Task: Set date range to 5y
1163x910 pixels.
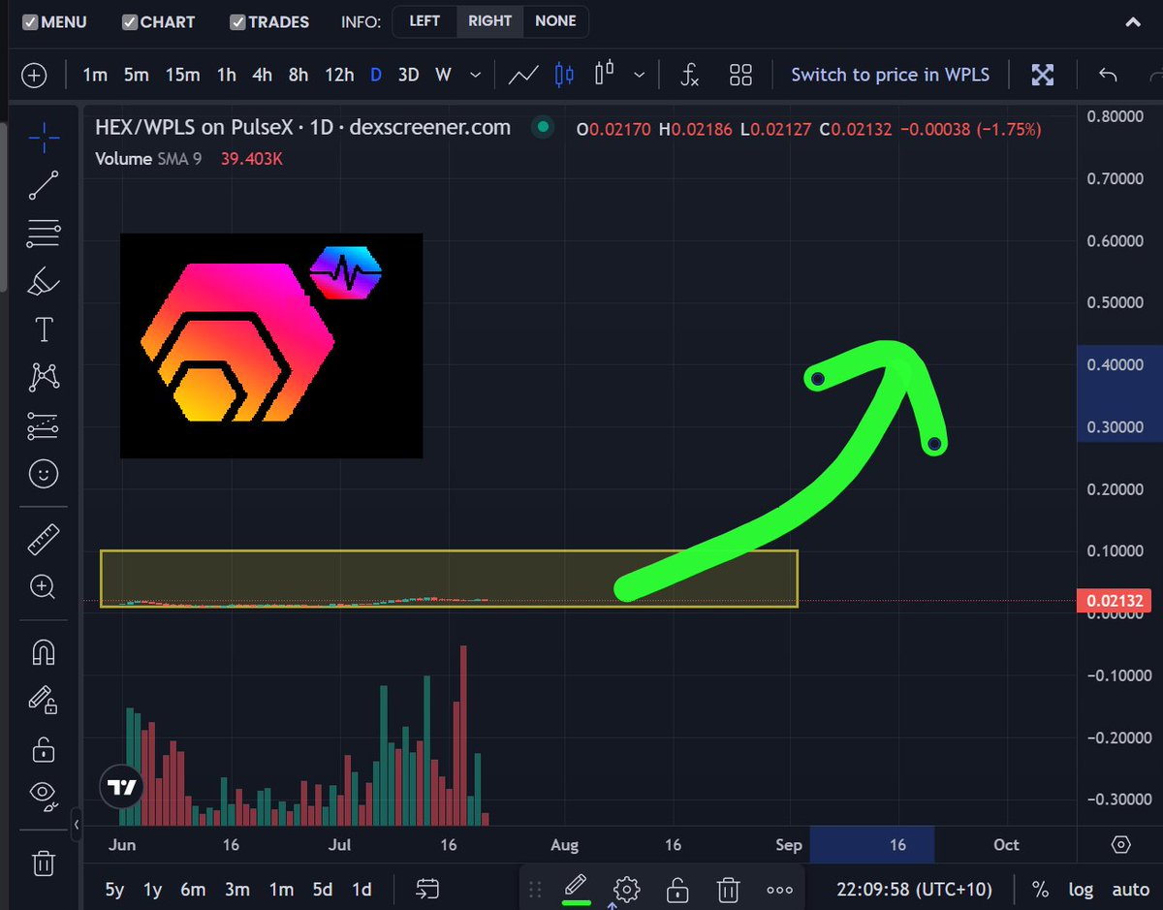Action: pos(114,889)
